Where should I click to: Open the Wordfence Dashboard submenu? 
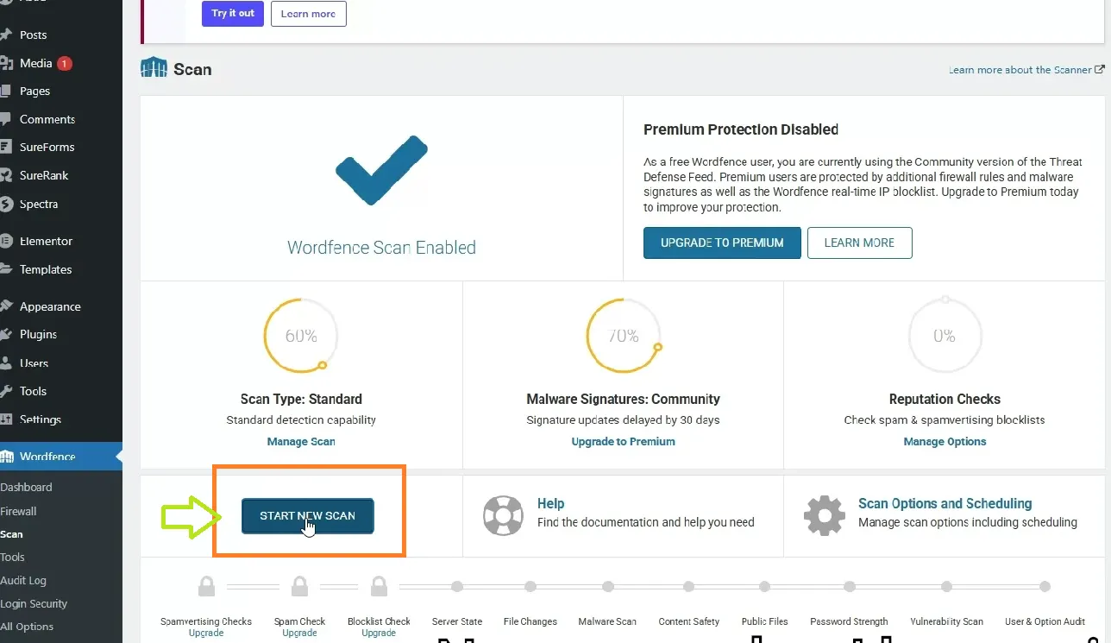click(26, 487)
